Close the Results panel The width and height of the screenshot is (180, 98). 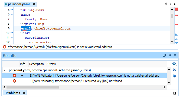(x=175, y=55)
